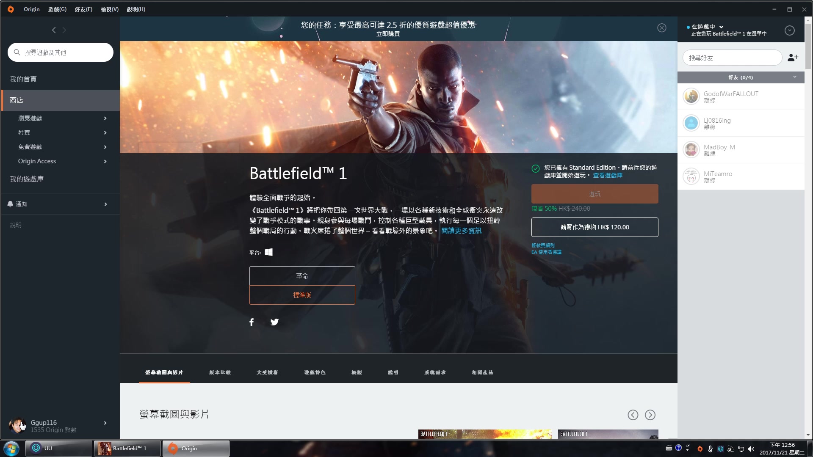Viewport: 813px width, 457px height.
Task: Click the Twitter share icon
Action: [275, 322]
